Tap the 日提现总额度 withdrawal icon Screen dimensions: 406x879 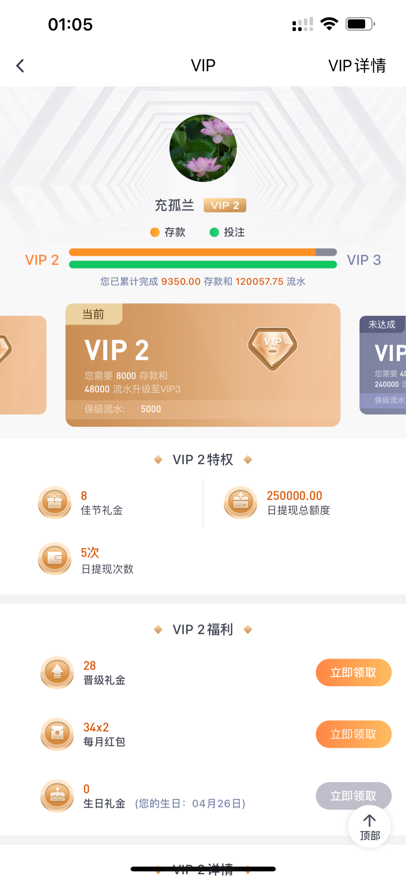pyautogui.click(x=240, y=502)
